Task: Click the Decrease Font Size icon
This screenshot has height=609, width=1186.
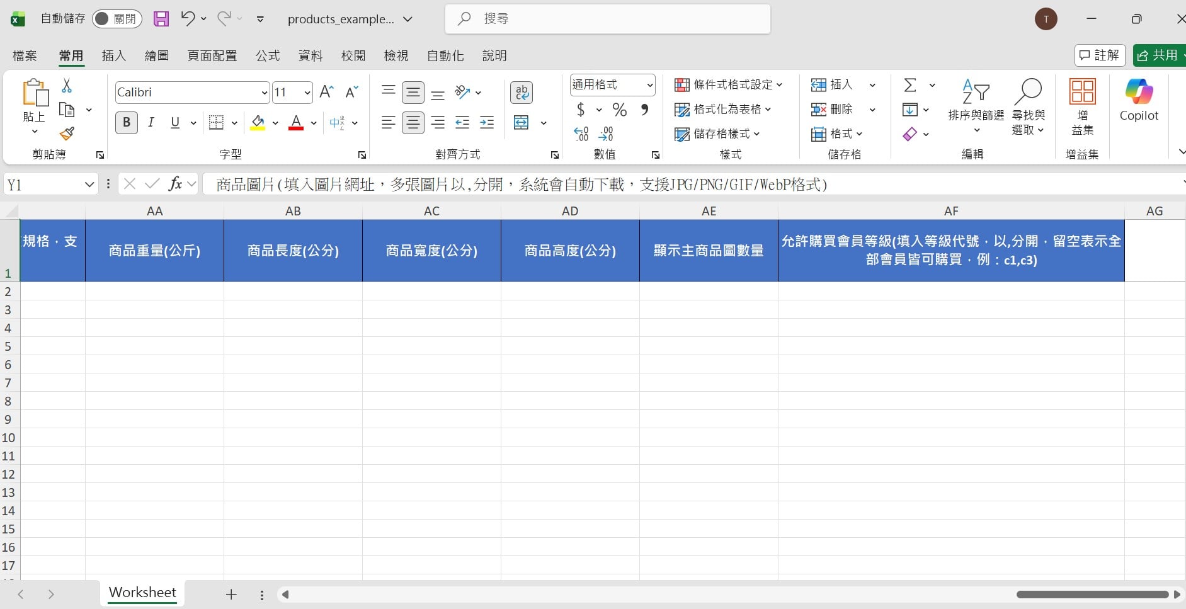Action: pos(352,92)
